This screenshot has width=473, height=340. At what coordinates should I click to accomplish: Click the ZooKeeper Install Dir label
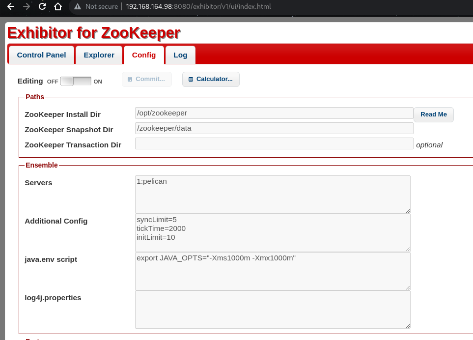coord(62,114)
